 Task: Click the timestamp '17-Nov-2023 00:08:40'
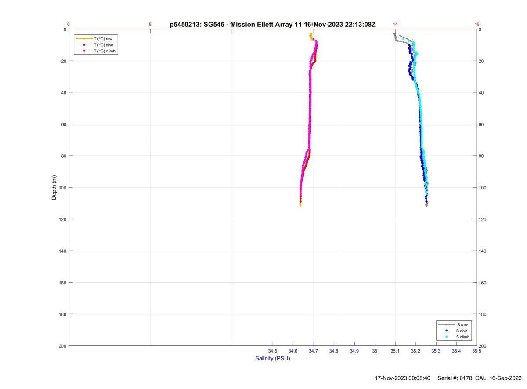pyautogui.click(x=402, y=378)
